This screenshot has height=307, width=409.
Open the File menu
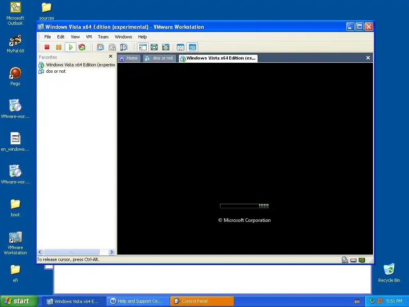(x=48, y=37)
